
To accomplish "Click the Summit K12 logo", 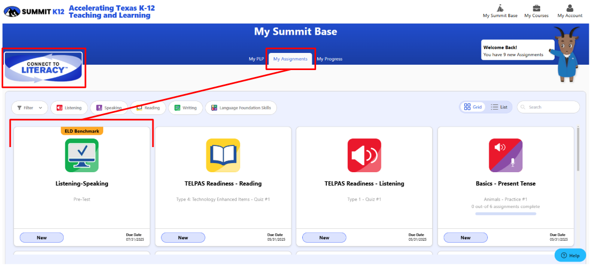I will point(34,12).
